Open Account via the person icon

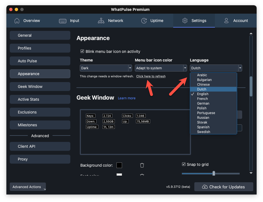(x=226, y=21)
